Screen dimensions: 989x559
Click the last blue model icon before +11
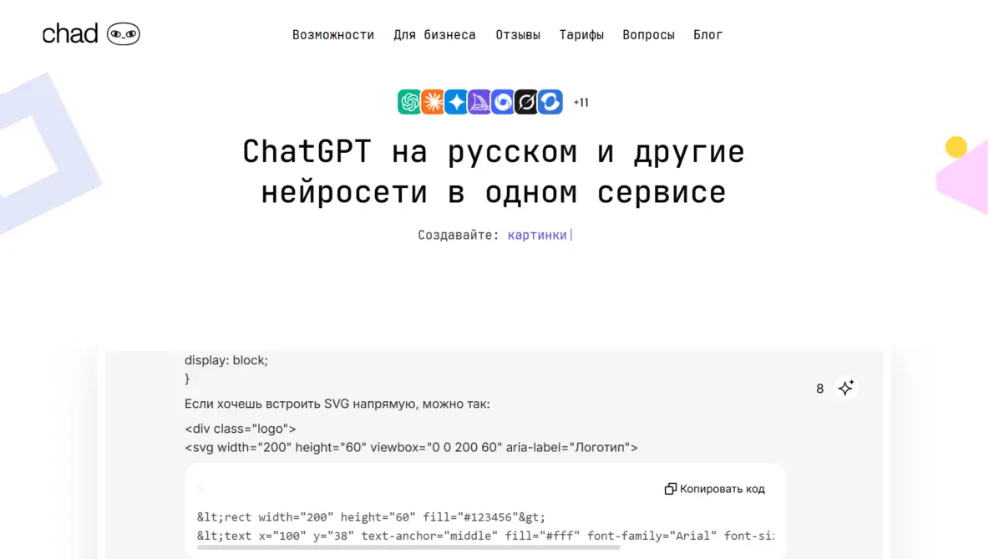tap(550, 102)
